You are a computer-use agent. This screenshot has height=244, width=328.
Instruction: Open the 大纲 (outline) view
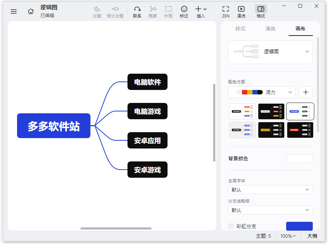[312, 236]
